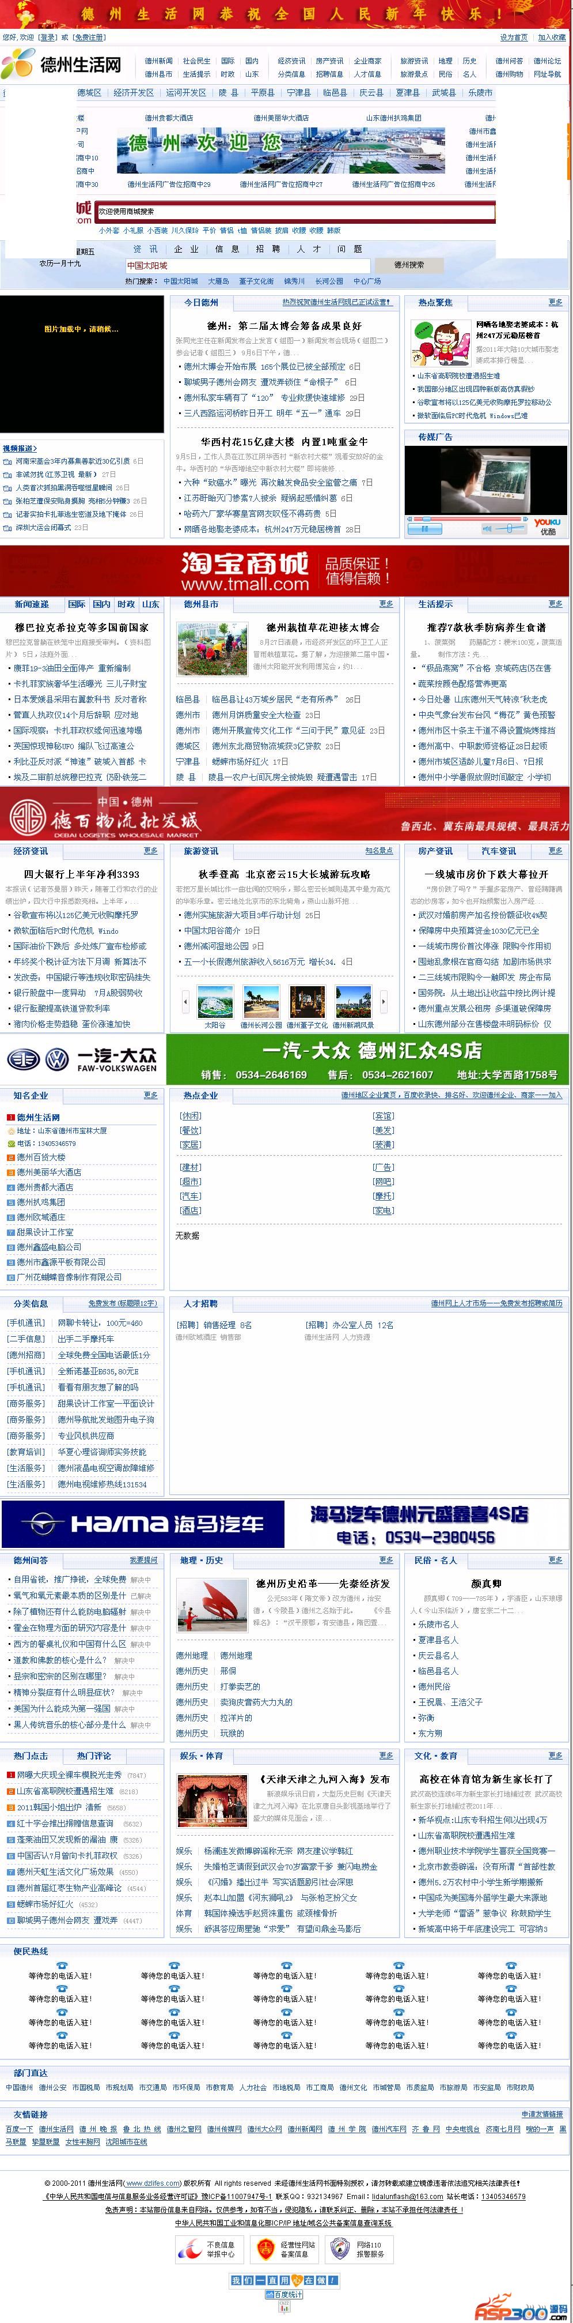Screen dimensions: 573x2323
Task: Select the 企业 search tab
Action: tap(185, 249)
